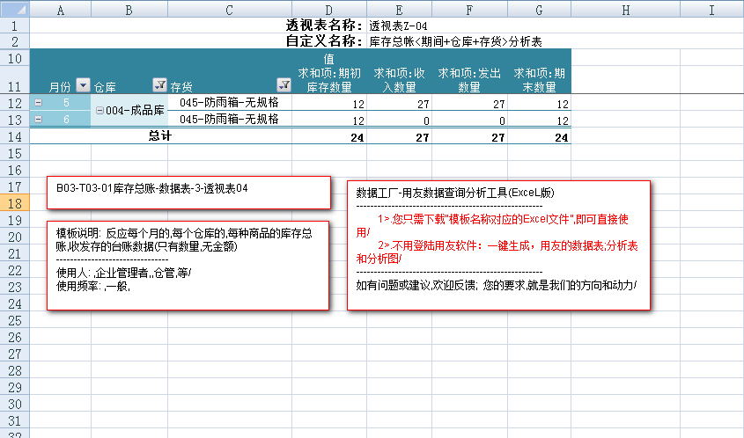
Task: Select column D header
Action: (329, 10)
